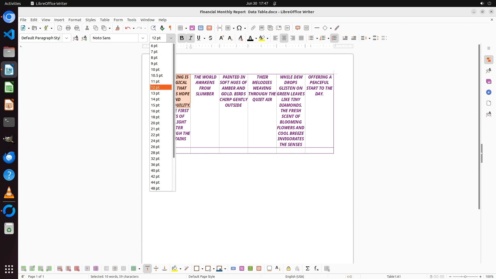Screen dimensions: 496x279
Task: Open the Table menu
Action: (x=105, y=20)
